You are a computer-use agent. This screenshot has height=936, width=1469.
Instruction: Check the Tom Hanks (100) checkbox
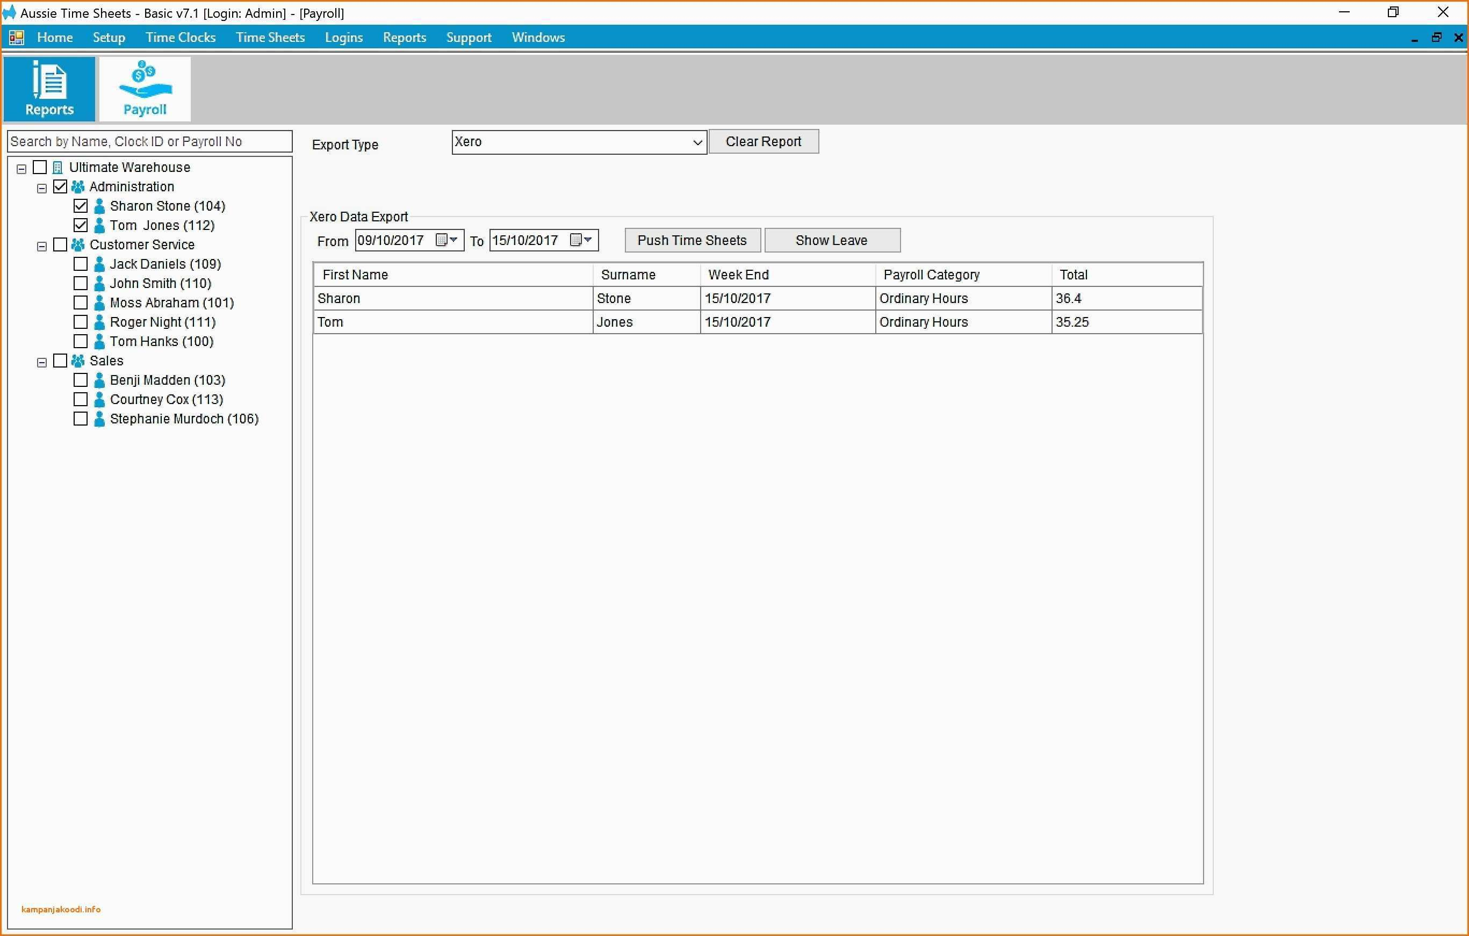(81, 341)
